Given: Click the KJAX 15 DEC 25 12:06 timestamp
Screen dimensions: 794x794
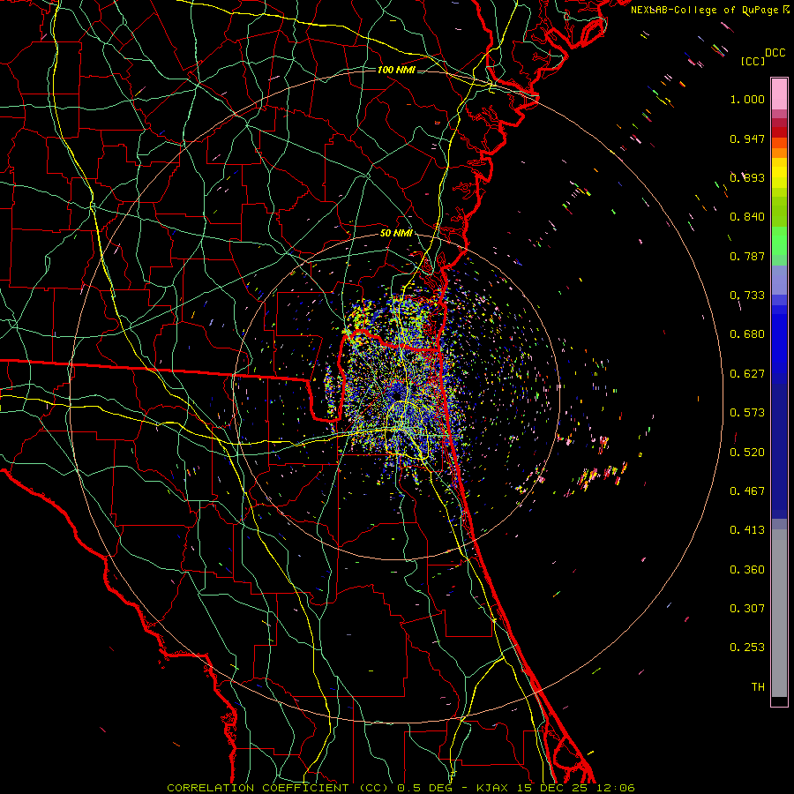Looking at the screenshot, I should click(556, 788).
